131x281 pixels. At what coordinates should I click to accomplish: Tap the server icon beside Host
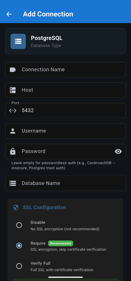(x=13, y=90)
